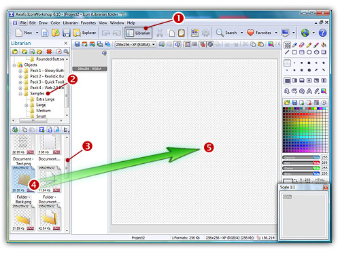The width and height of the screenshot is (340, 255).
Task: Expand the Pack 1 - Glossy Buttons folder
Action: (x=20, y=71)
